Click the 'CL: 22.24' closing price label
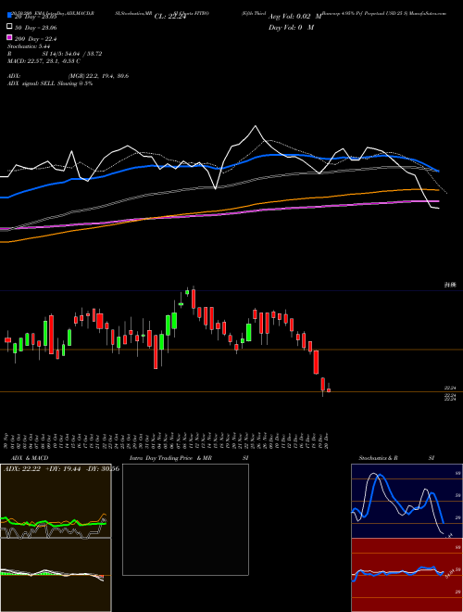463x612 pixels. (x=170, y=17)
